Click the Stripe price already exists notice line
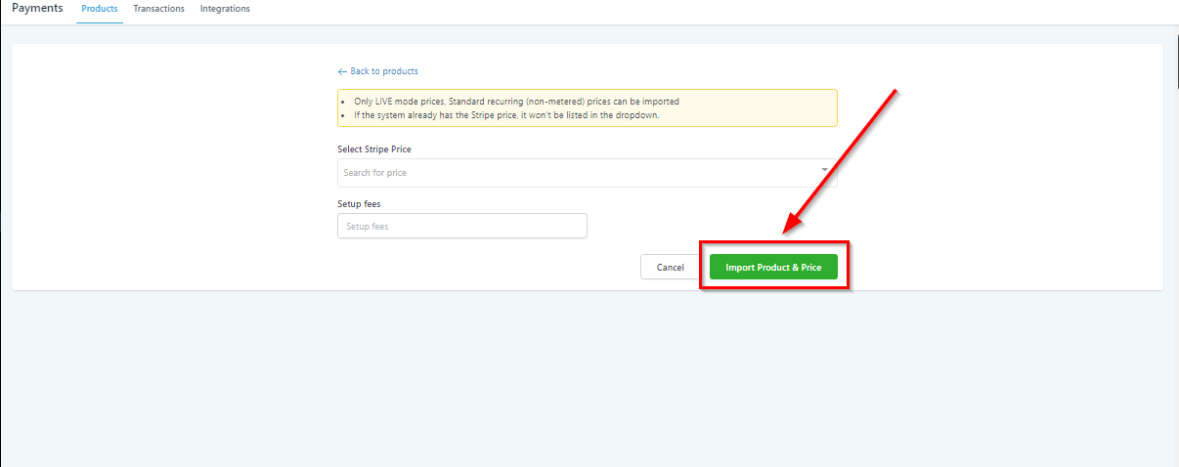This screenshot has width=1179, height=467. pos(506,115)
